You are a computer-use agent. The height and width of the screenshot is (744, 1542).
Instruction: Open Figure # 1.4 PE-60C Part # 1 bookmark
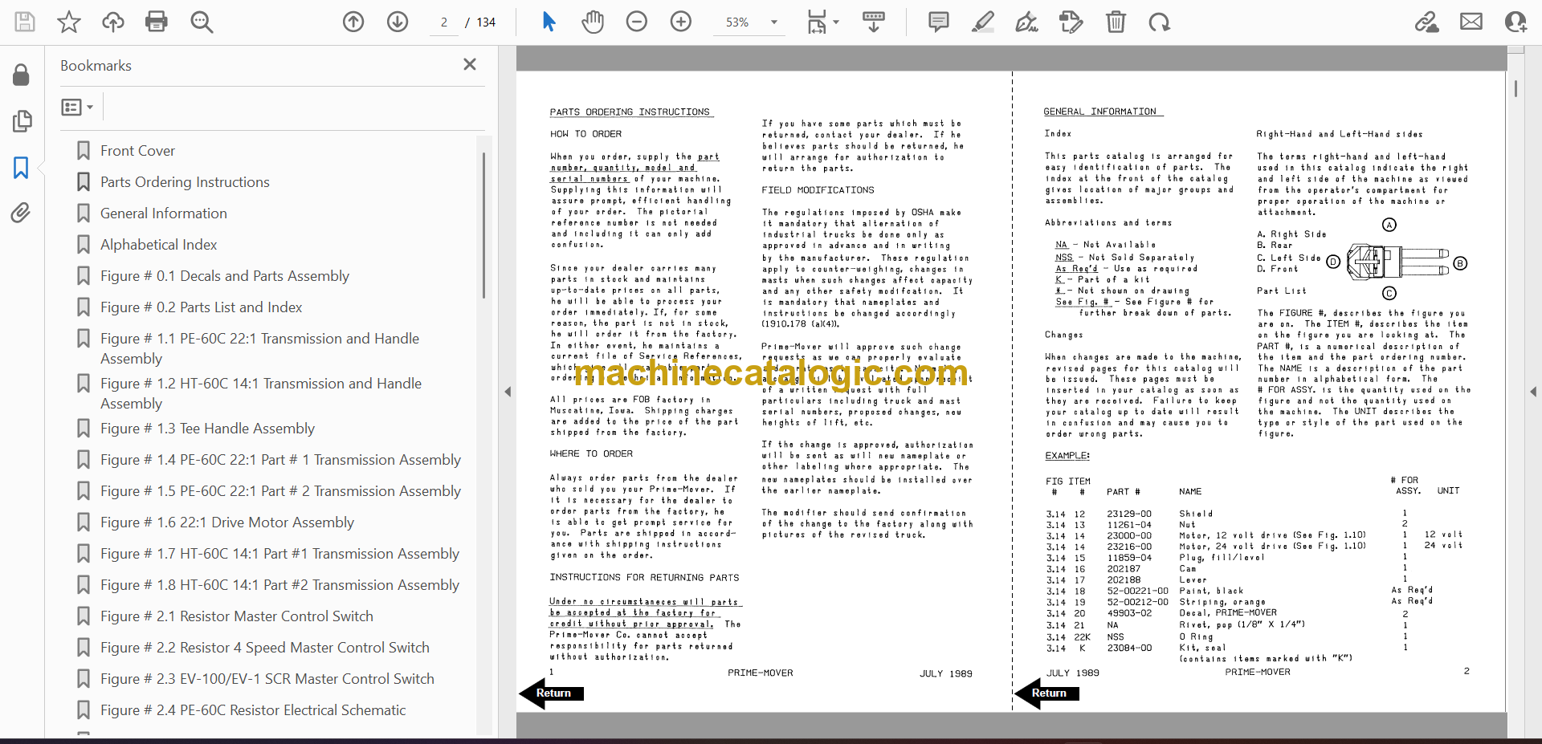coord(280,460)
